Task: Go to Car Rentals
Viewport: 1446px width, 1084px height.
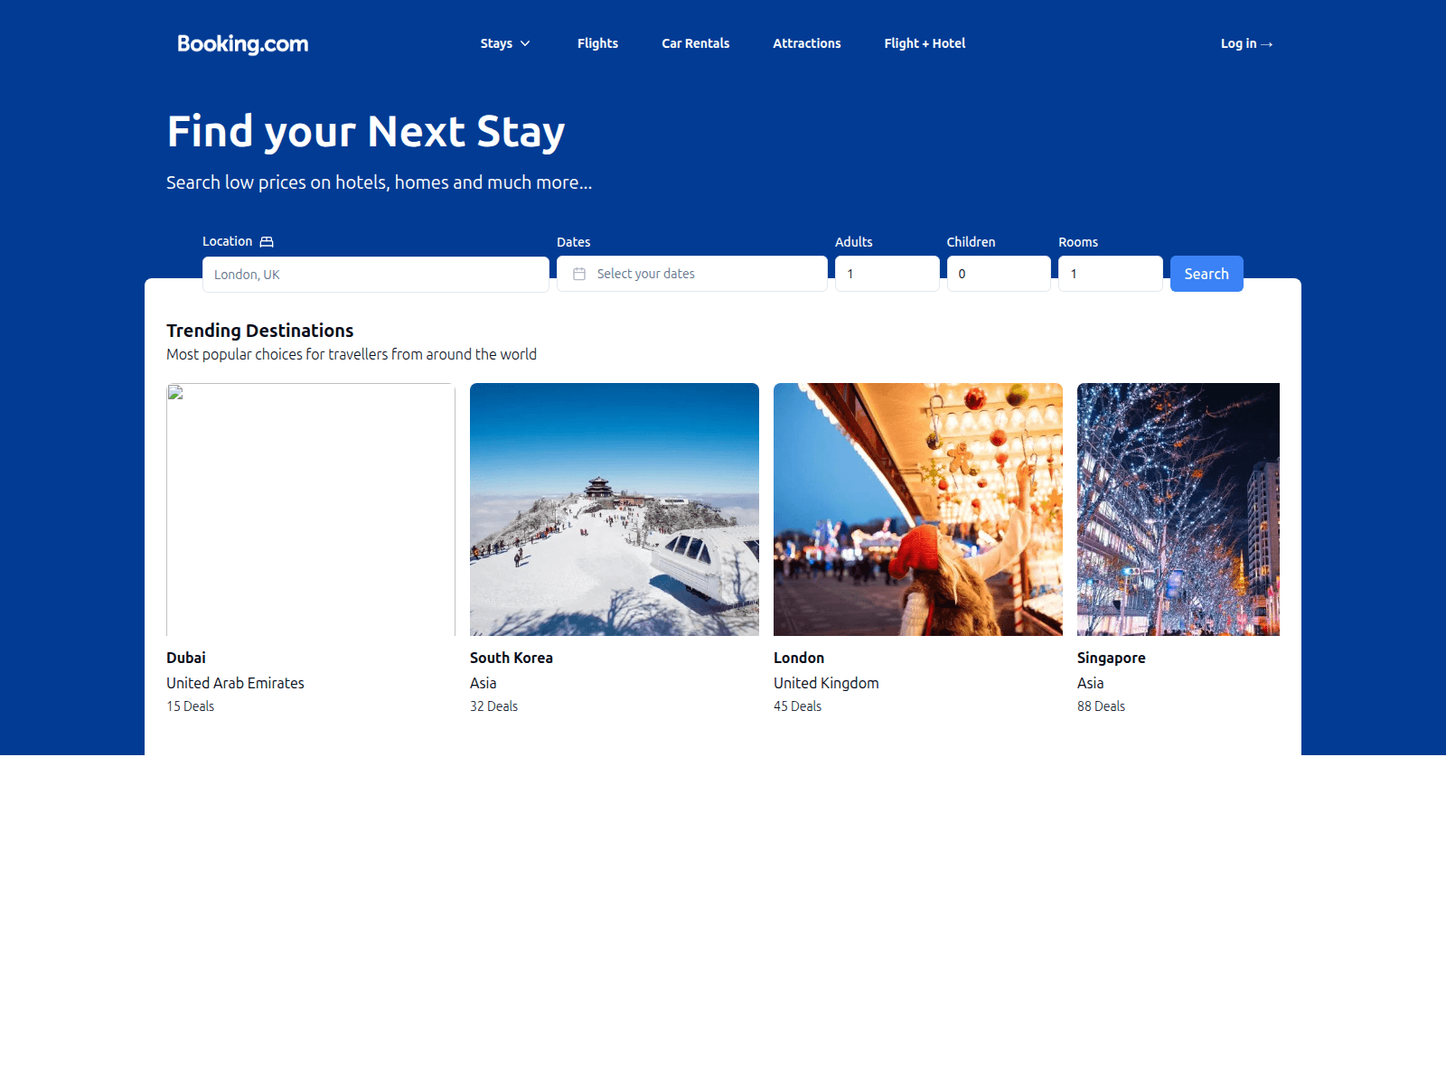Action: coord(695,43)
